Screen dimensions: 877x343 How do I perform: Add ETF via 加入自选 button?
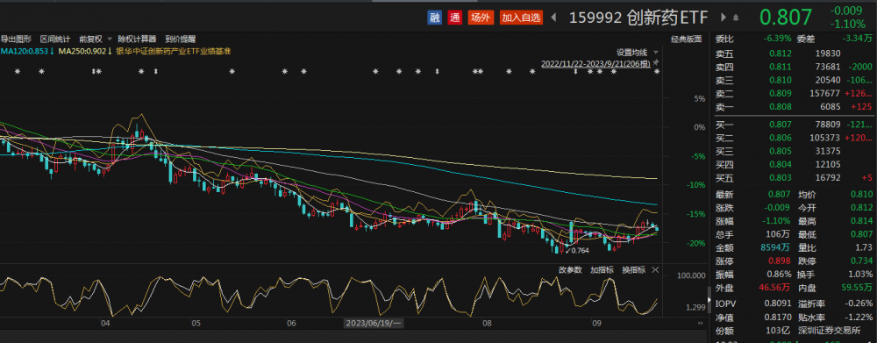point(521,18)
